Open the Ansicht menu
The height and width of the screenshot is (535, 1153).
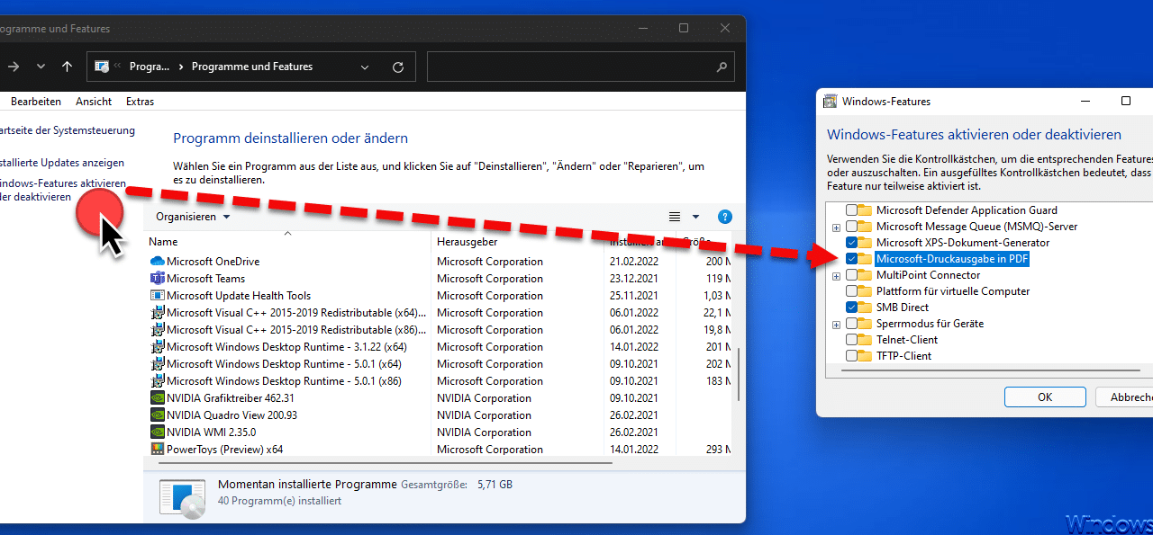[94, 102]
